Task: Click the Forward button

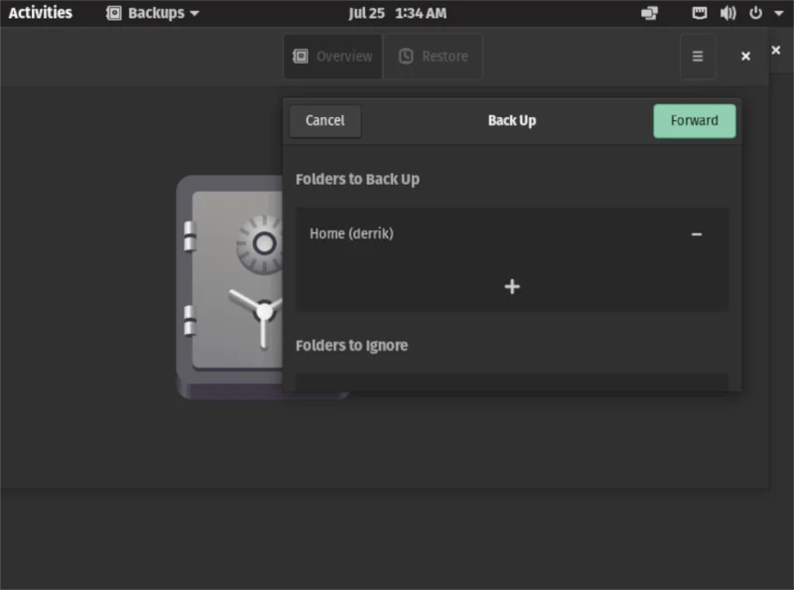Action: [694, 120]
